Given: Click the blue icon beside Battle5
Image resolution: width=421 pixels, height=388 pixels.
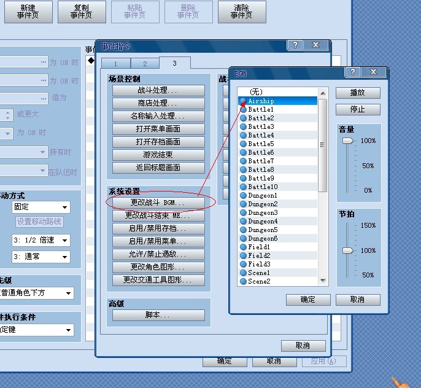Looking at the screenshot, I should [x=243, y=144].
